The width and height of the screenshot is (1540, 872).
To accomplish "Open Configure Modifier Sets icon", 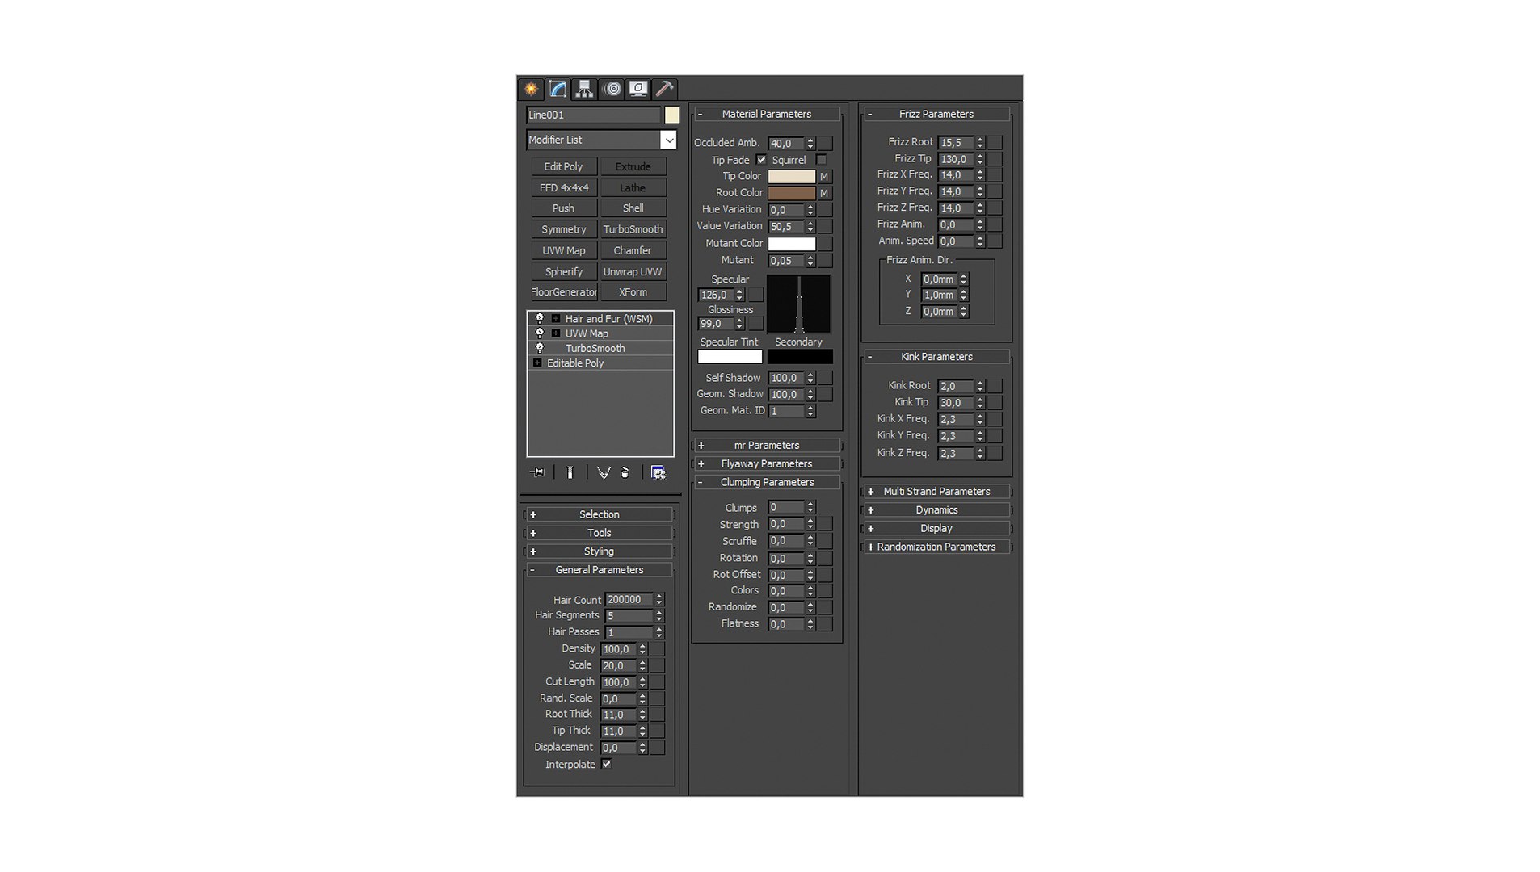I will coord(658,472).
